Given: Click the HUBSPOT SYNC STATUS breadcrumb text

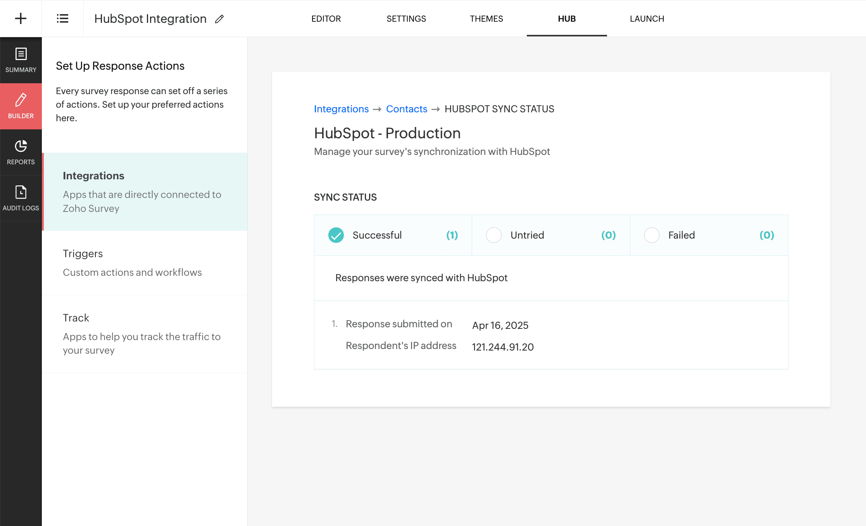Looking at the screenshot, I should click(x=499, y=109).
